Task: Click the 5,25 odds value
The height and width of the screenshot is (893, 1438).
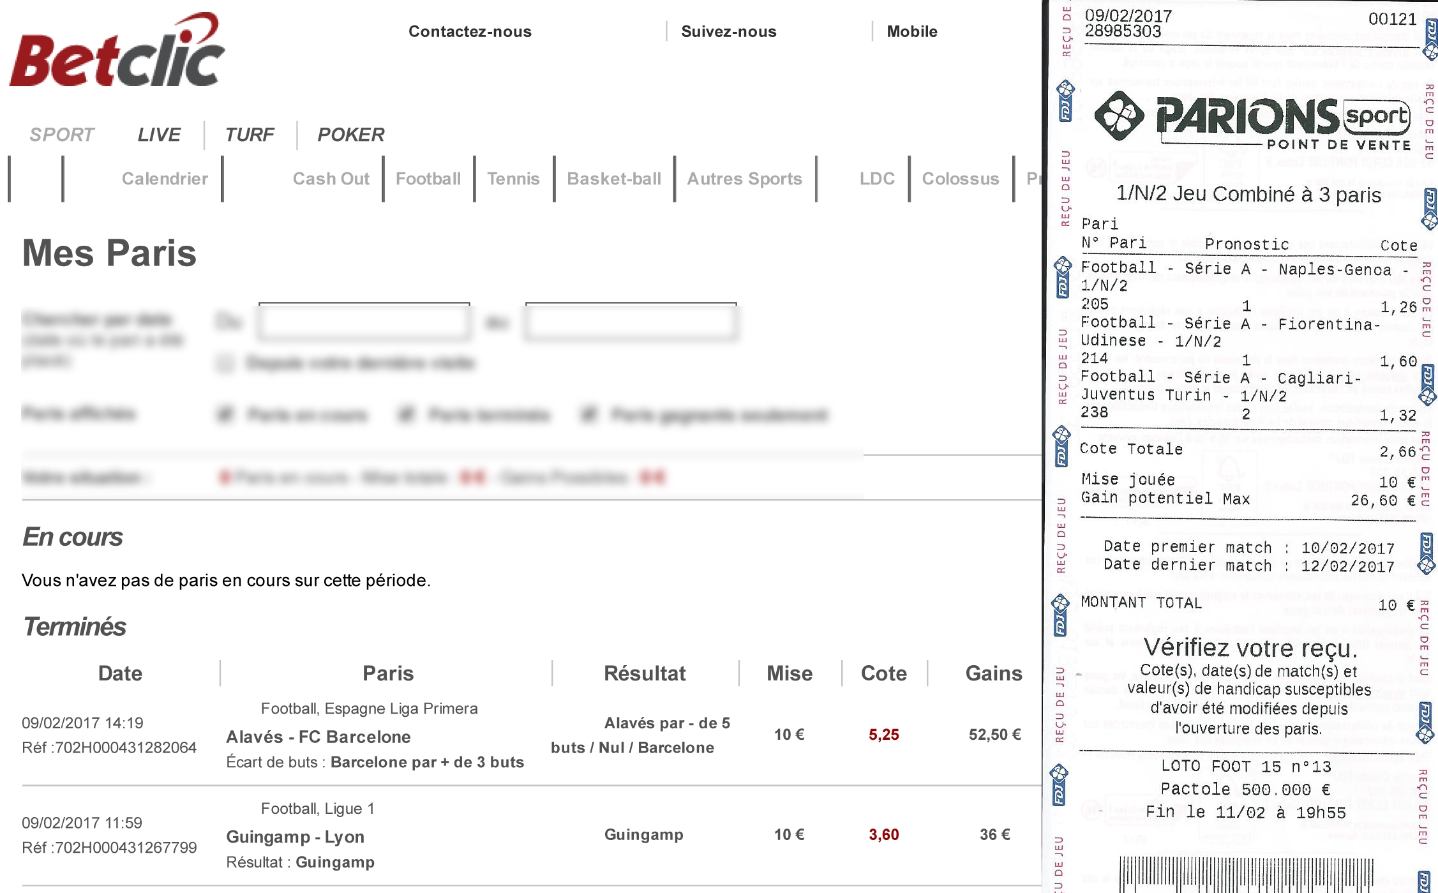Action: [883, 735]
